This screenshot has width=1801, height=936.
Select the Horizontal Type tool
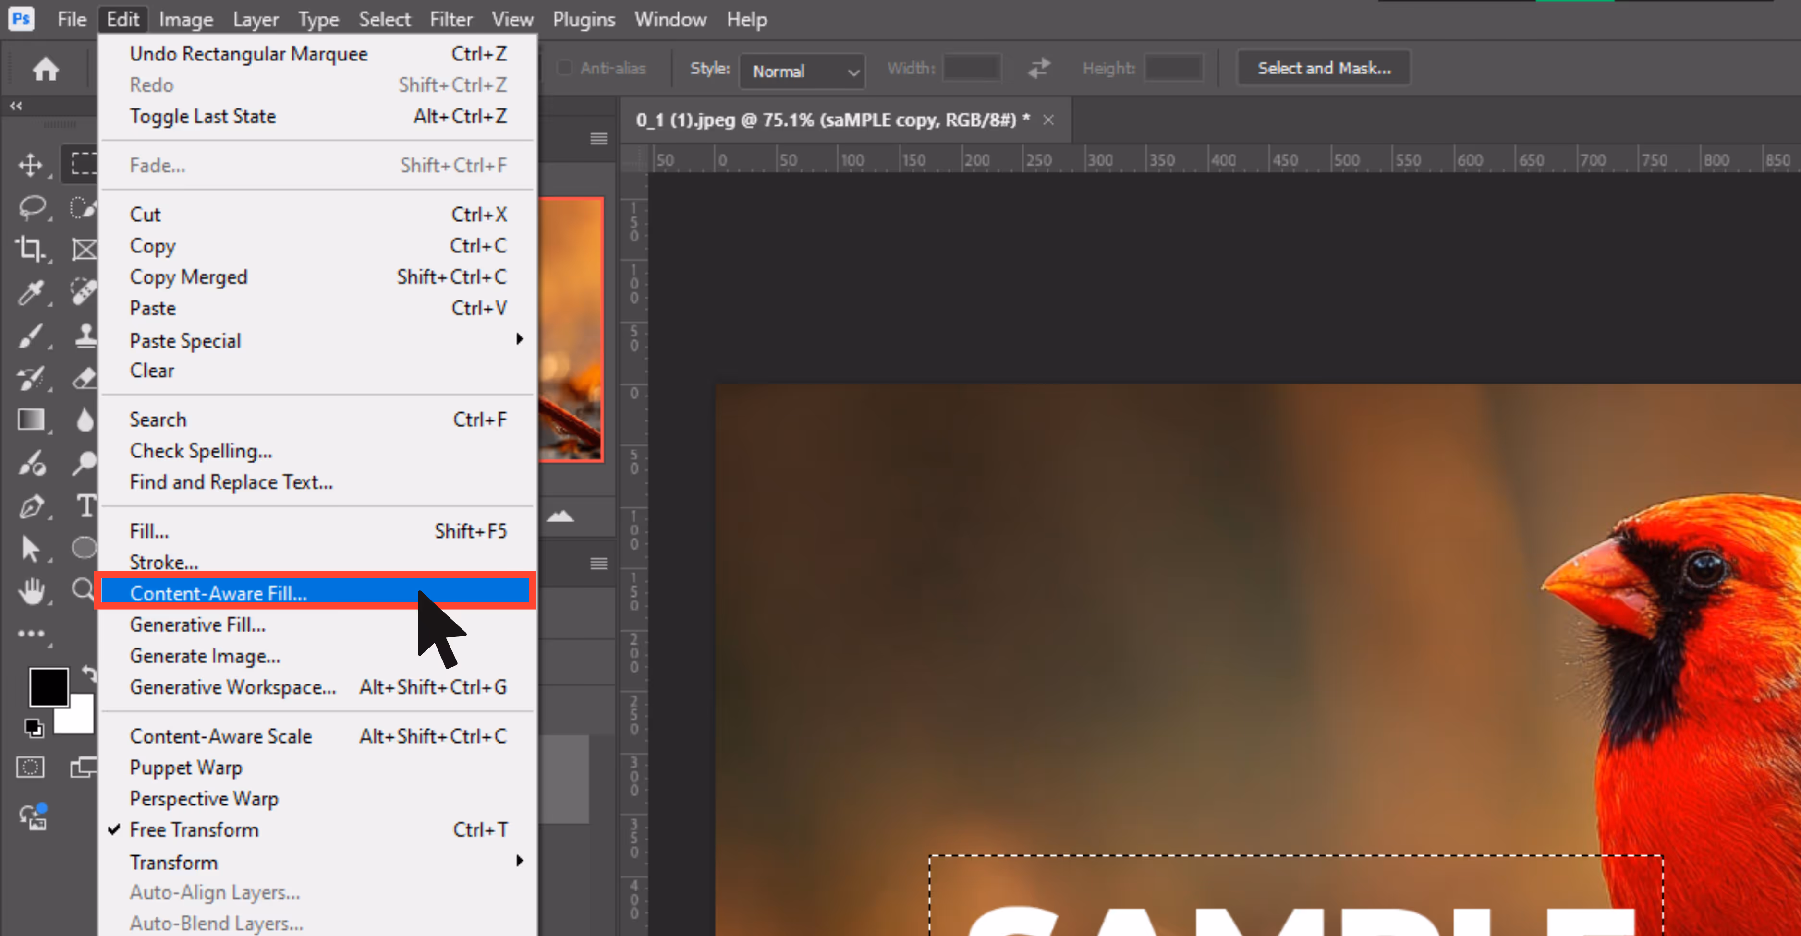point(86,506)
